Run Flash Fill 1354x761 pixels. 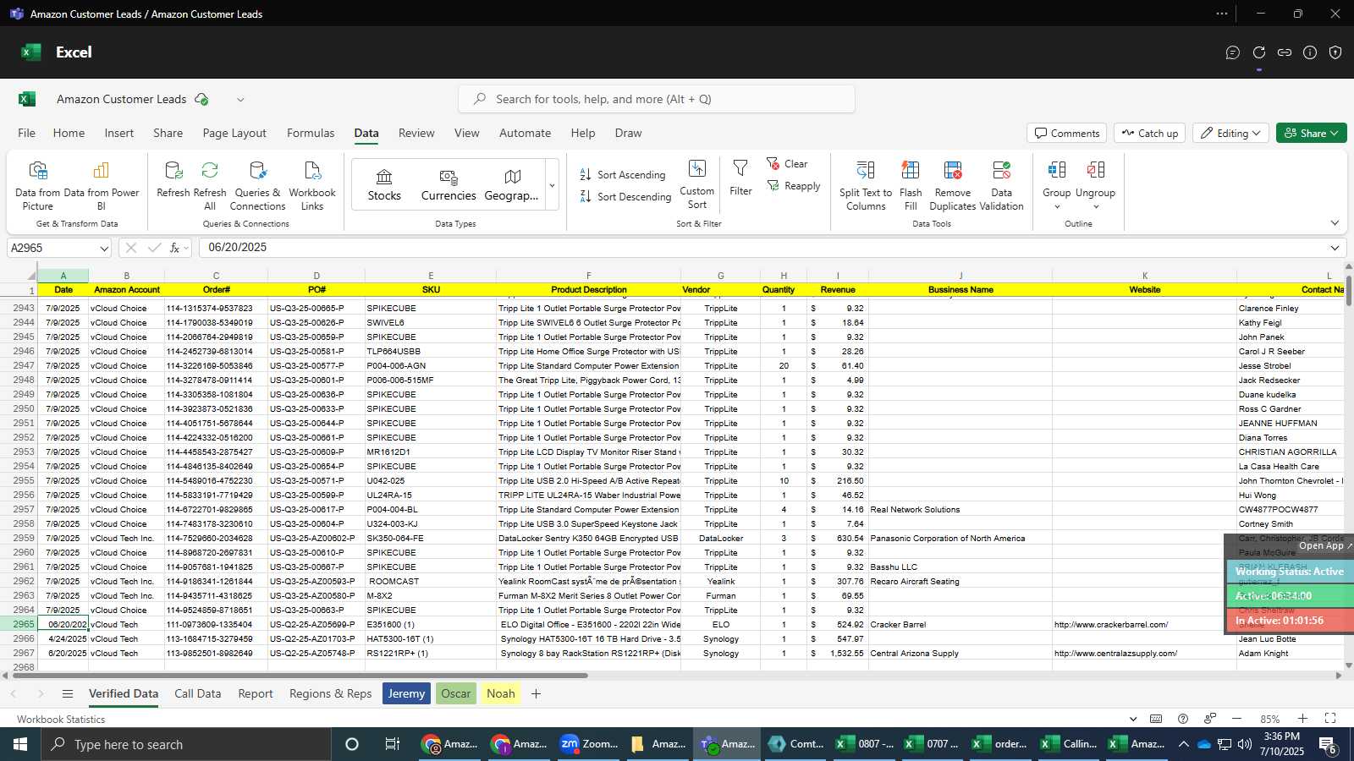(911, 186)
